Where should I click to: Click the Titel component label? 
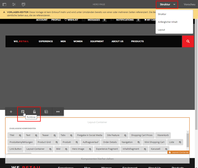(12, 135)
